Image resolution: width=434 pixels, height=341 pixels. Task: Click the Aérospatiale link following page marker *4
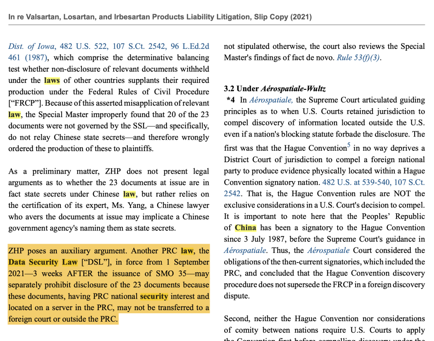[x=271, y=100]
